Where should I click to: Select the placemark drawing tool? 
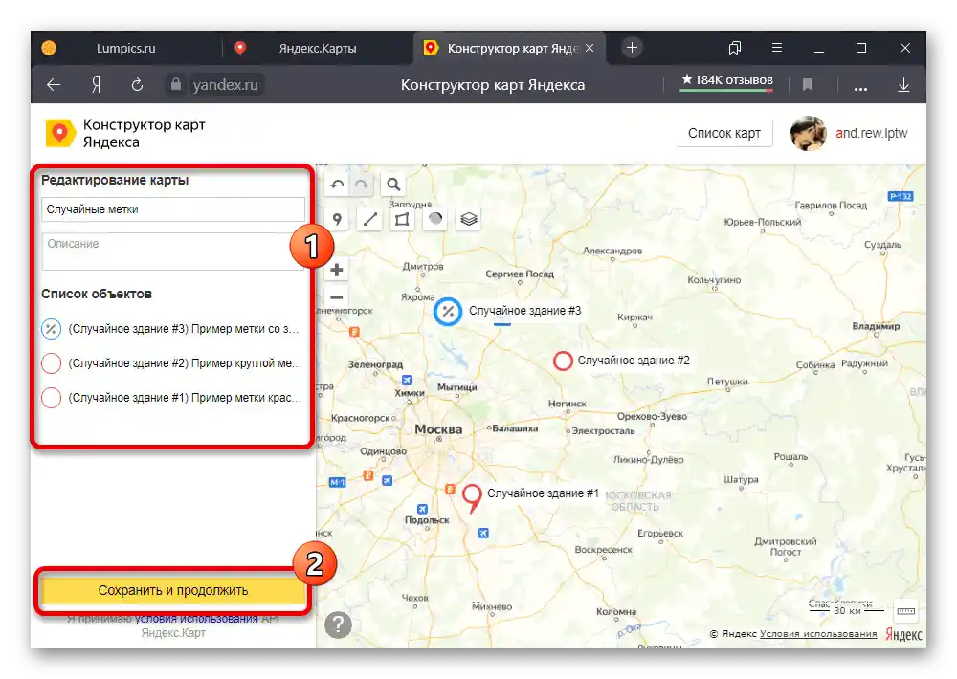(x=337, y=219)
